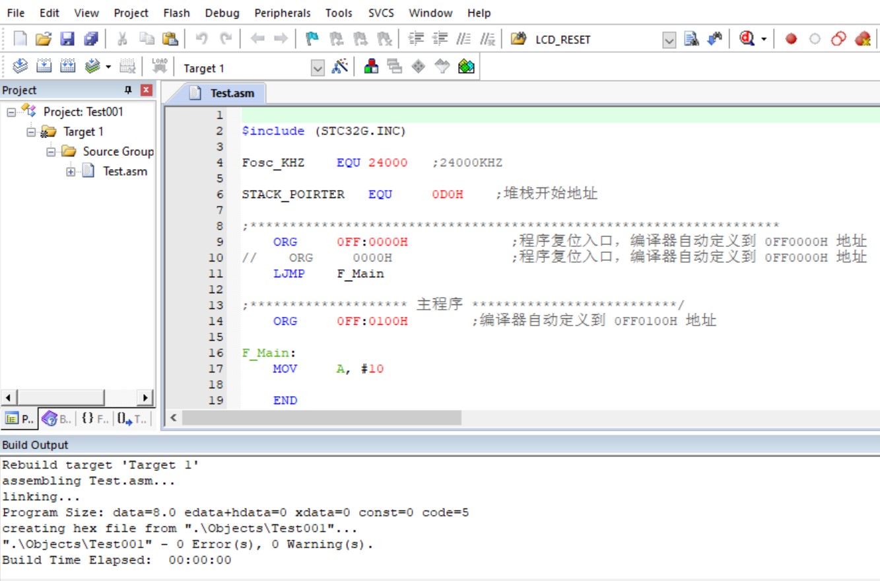Open the SVCS menu

382,13
